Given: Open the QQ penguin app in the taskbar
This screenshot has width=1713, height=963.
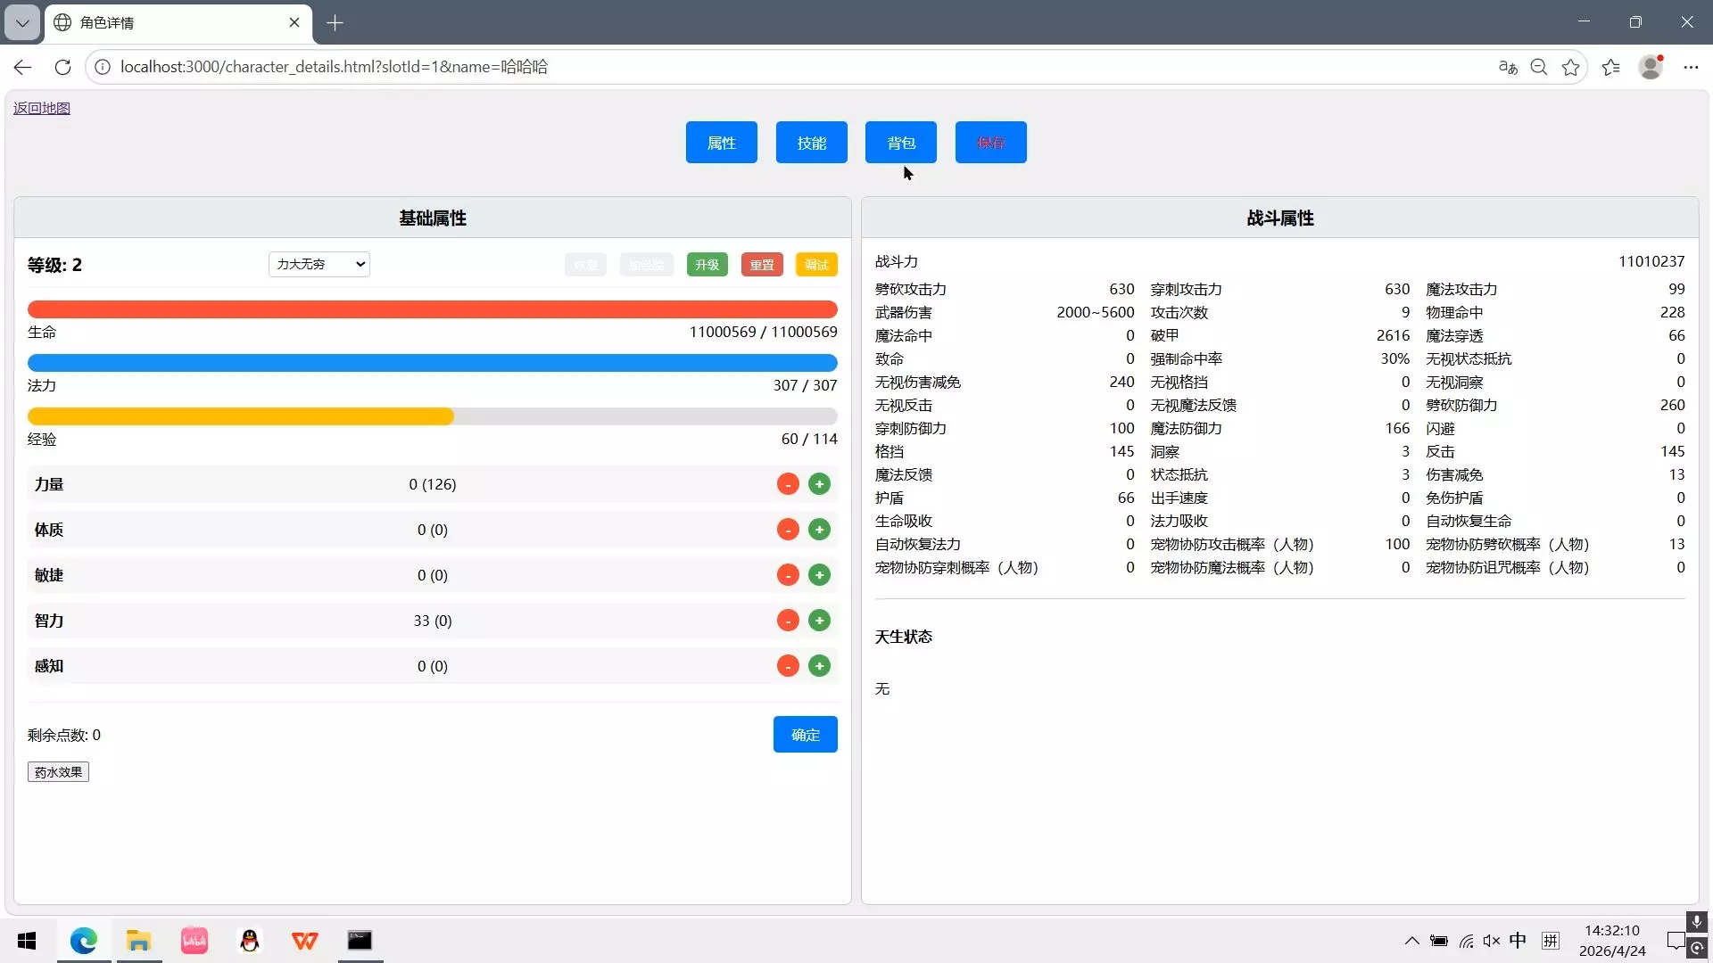Looking at the screenshot, I should coord(250,941).
